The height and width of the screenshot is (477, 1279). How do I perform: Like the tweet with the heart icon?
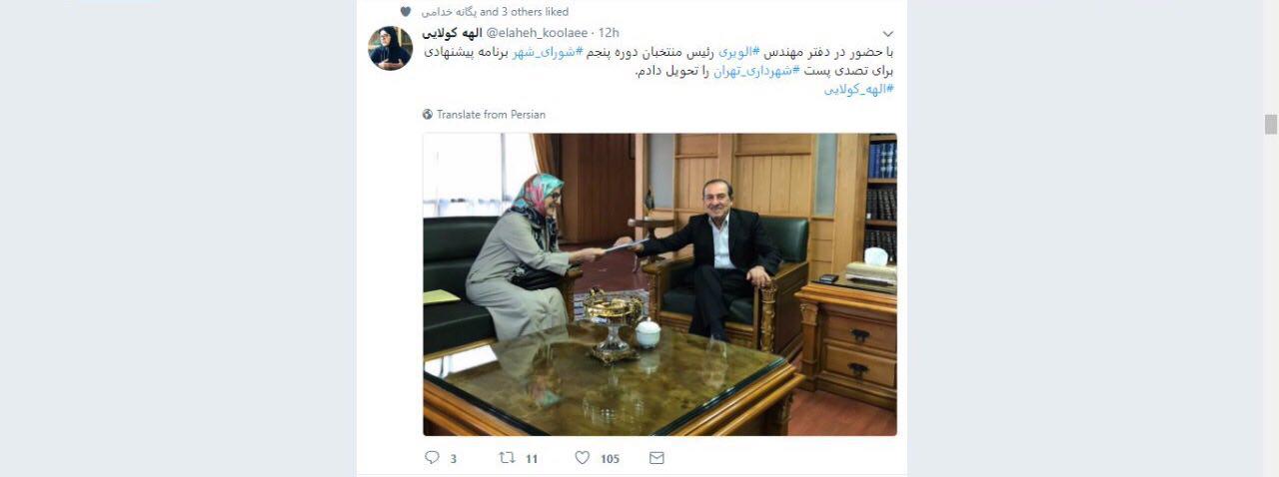coord(582,457)
